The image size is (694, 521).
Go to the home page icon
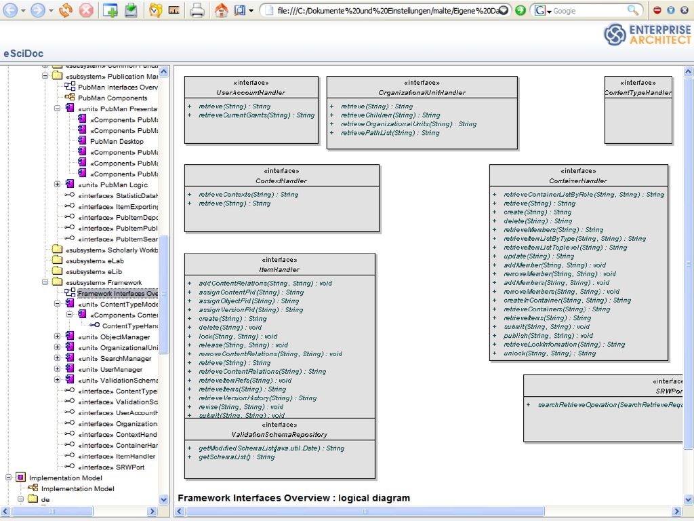pos(222,9)
